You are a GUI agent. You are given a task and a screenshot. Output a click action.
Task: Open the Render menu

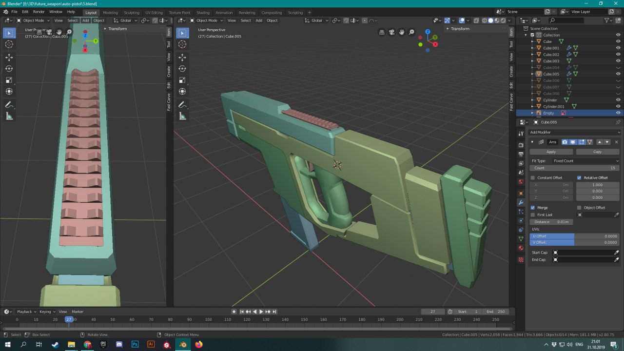(x=39, y=12)
